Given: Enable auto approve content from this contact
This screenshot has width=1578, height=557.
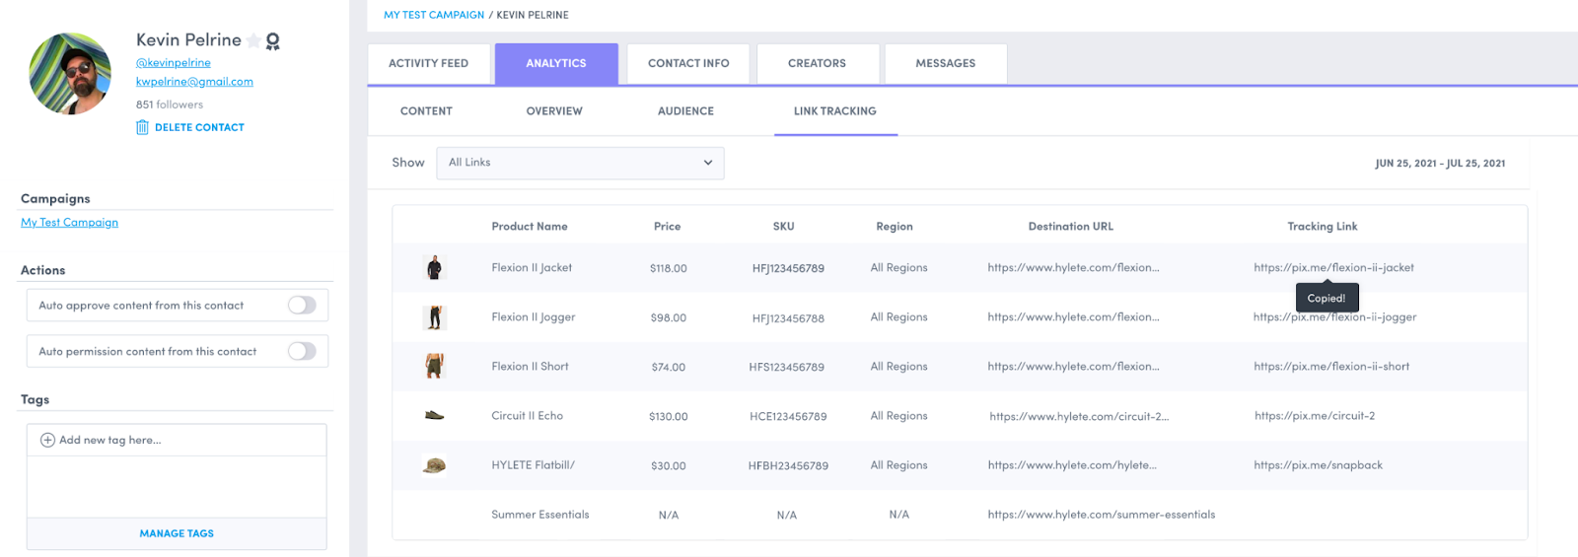Looking at the screenshot, I should [x=302, y=306].
